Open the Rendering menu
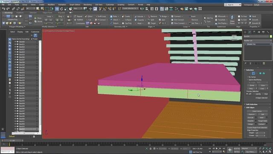Viewport: 273px width, 154px height. [x=87, y=5]
